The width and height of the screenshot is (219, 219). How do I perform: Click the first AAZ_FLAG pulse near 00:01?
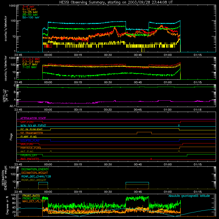coord(51,151)
